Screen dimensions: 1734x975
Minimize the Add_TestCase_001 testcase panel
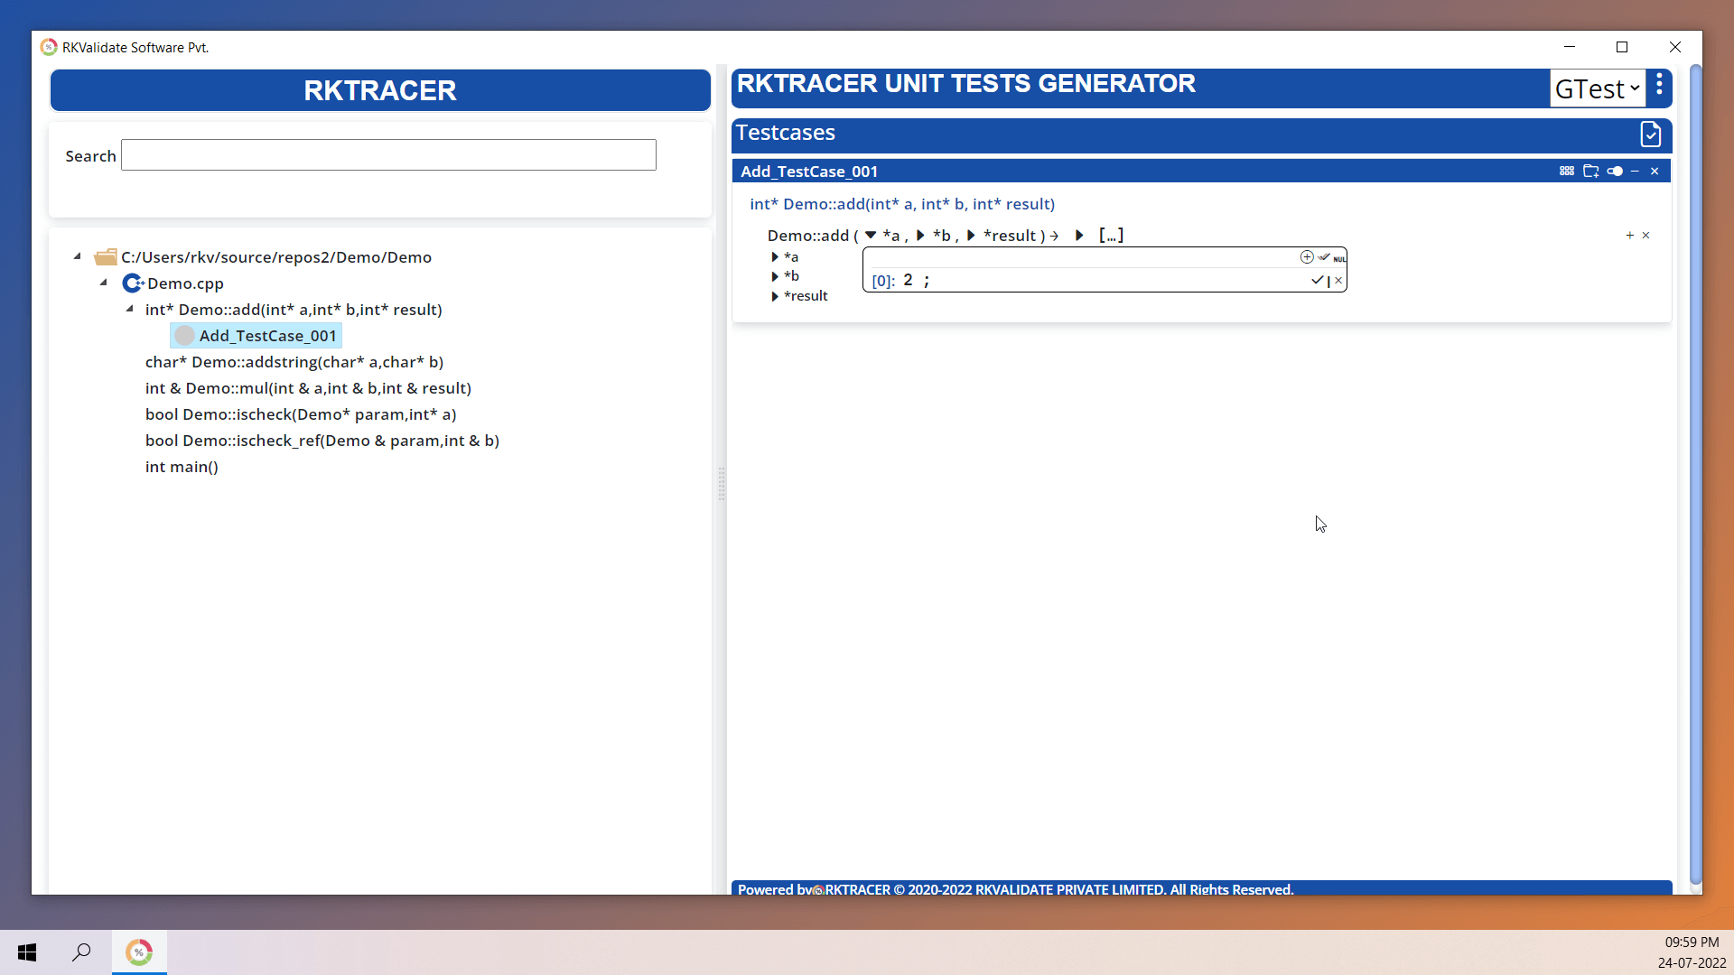(1635, 171)
